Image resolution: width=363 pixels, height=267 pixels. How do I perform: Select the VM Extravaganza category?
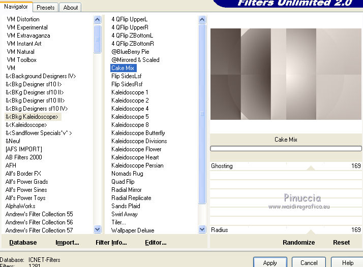tap(28, 36)
